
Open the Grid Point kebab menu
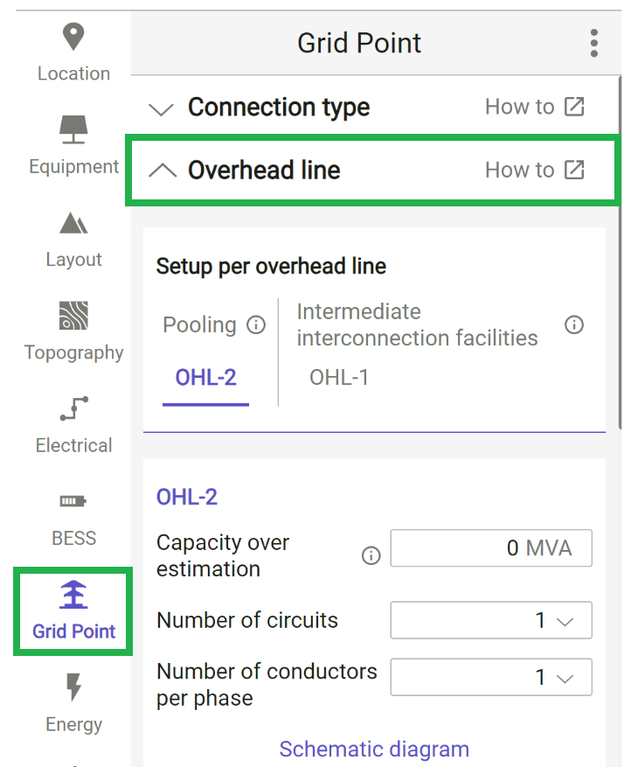coord(593,42)
